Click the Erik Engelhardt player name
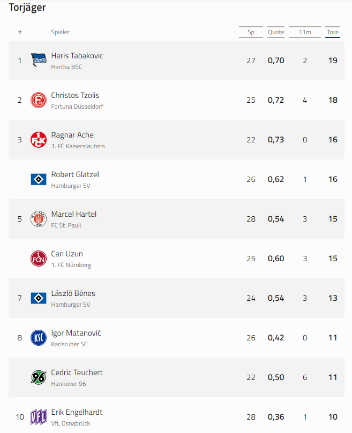Screen dimensions: 352x433 (x=77, y=412)
